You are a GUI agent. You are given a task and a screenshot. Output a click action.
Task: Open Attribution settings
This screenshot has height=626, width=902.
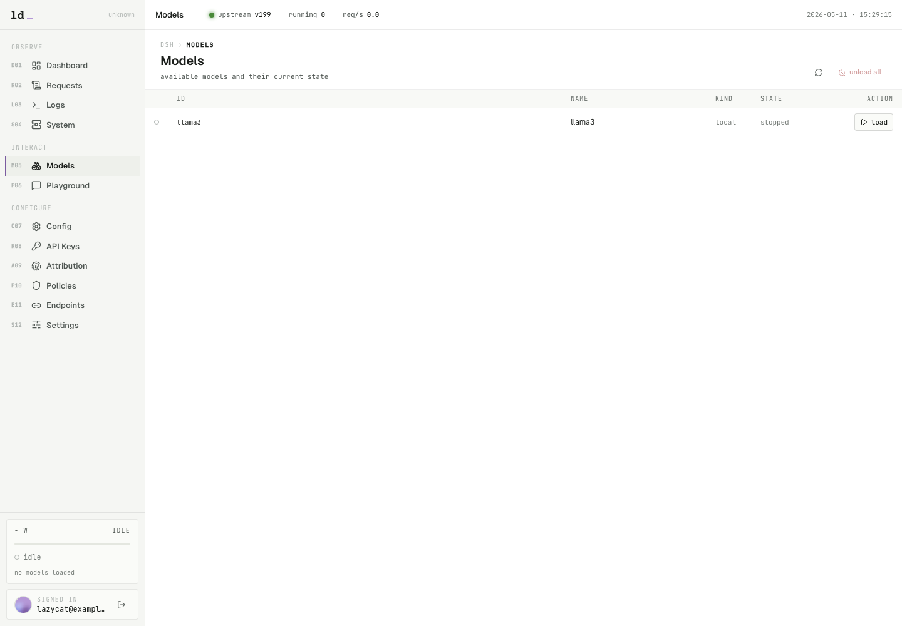click(73, 266)
